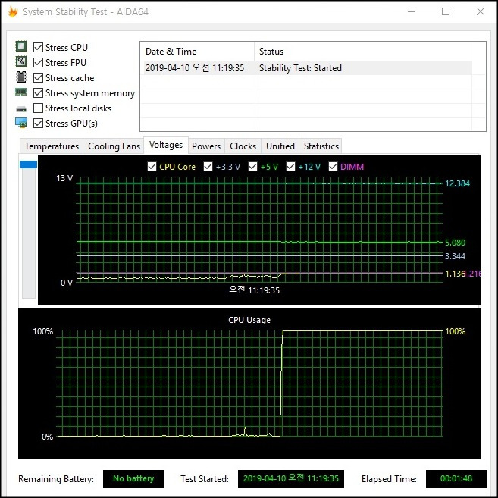Click the 12.384 voltage reading
Image resolution: width=498 pixels, height=498 pixels.
click(x=457, y=183)
